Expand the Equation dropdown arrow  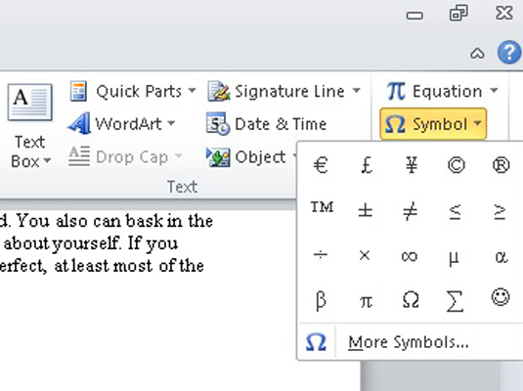[494, 90]
